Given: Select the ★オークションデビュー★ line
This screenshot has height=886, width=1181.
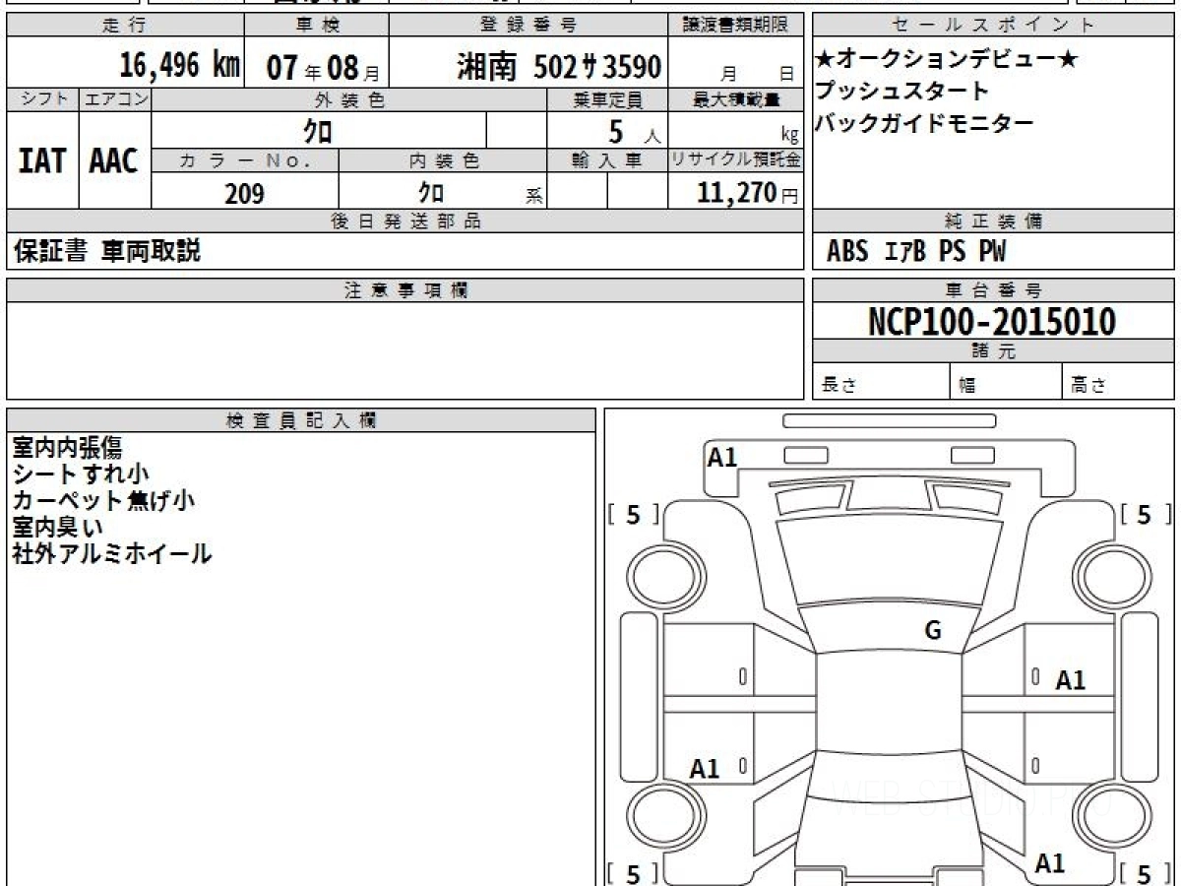Looking at the screenshot, I should (947, 60).
